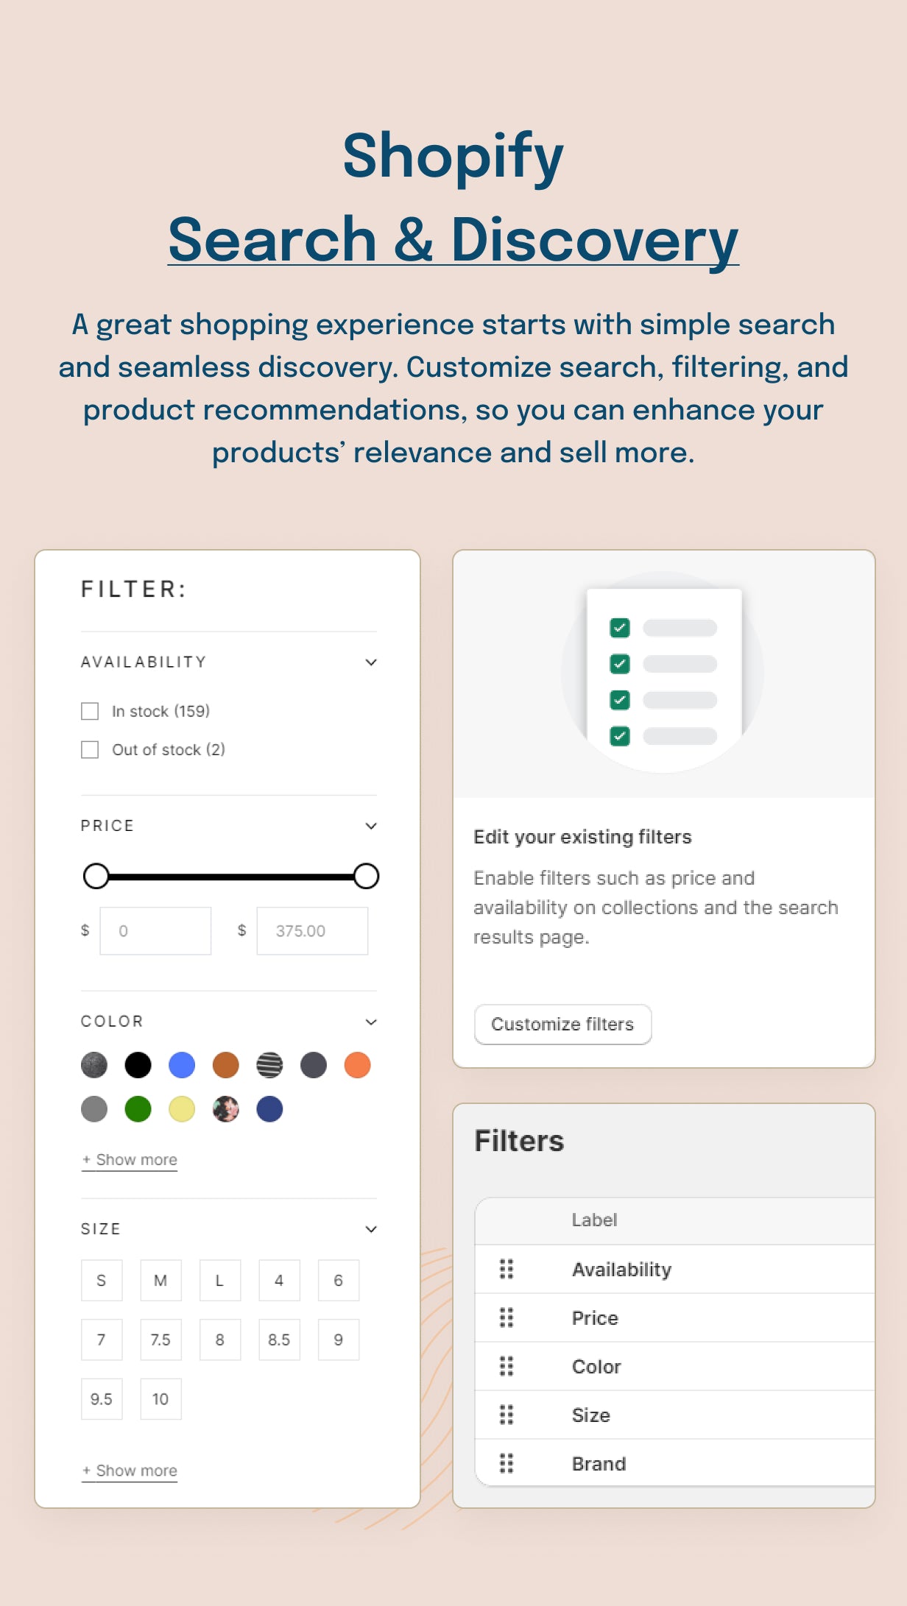907x1606 pixels.
Task: Click the left price slider handle
Action: tap(96, 876)
